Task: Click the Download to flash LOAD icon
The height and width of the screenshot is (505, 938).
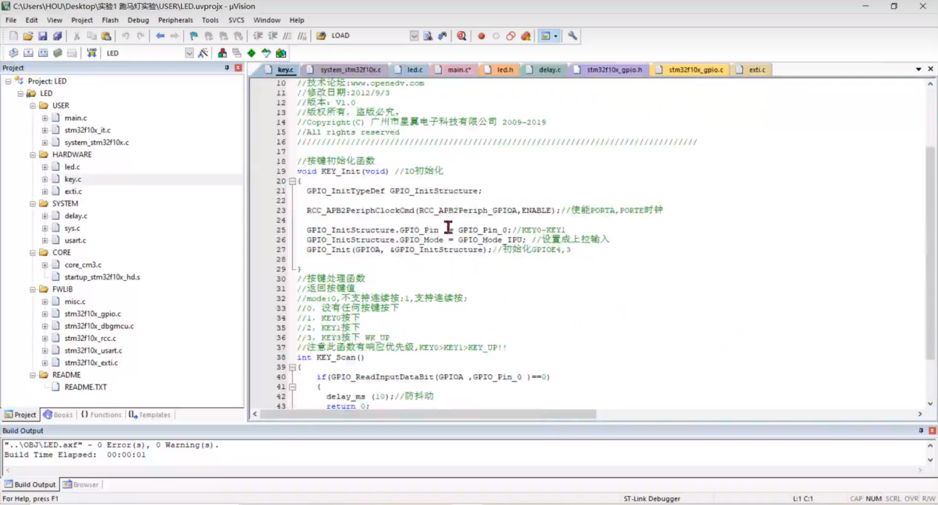Action: pos(92,53)
